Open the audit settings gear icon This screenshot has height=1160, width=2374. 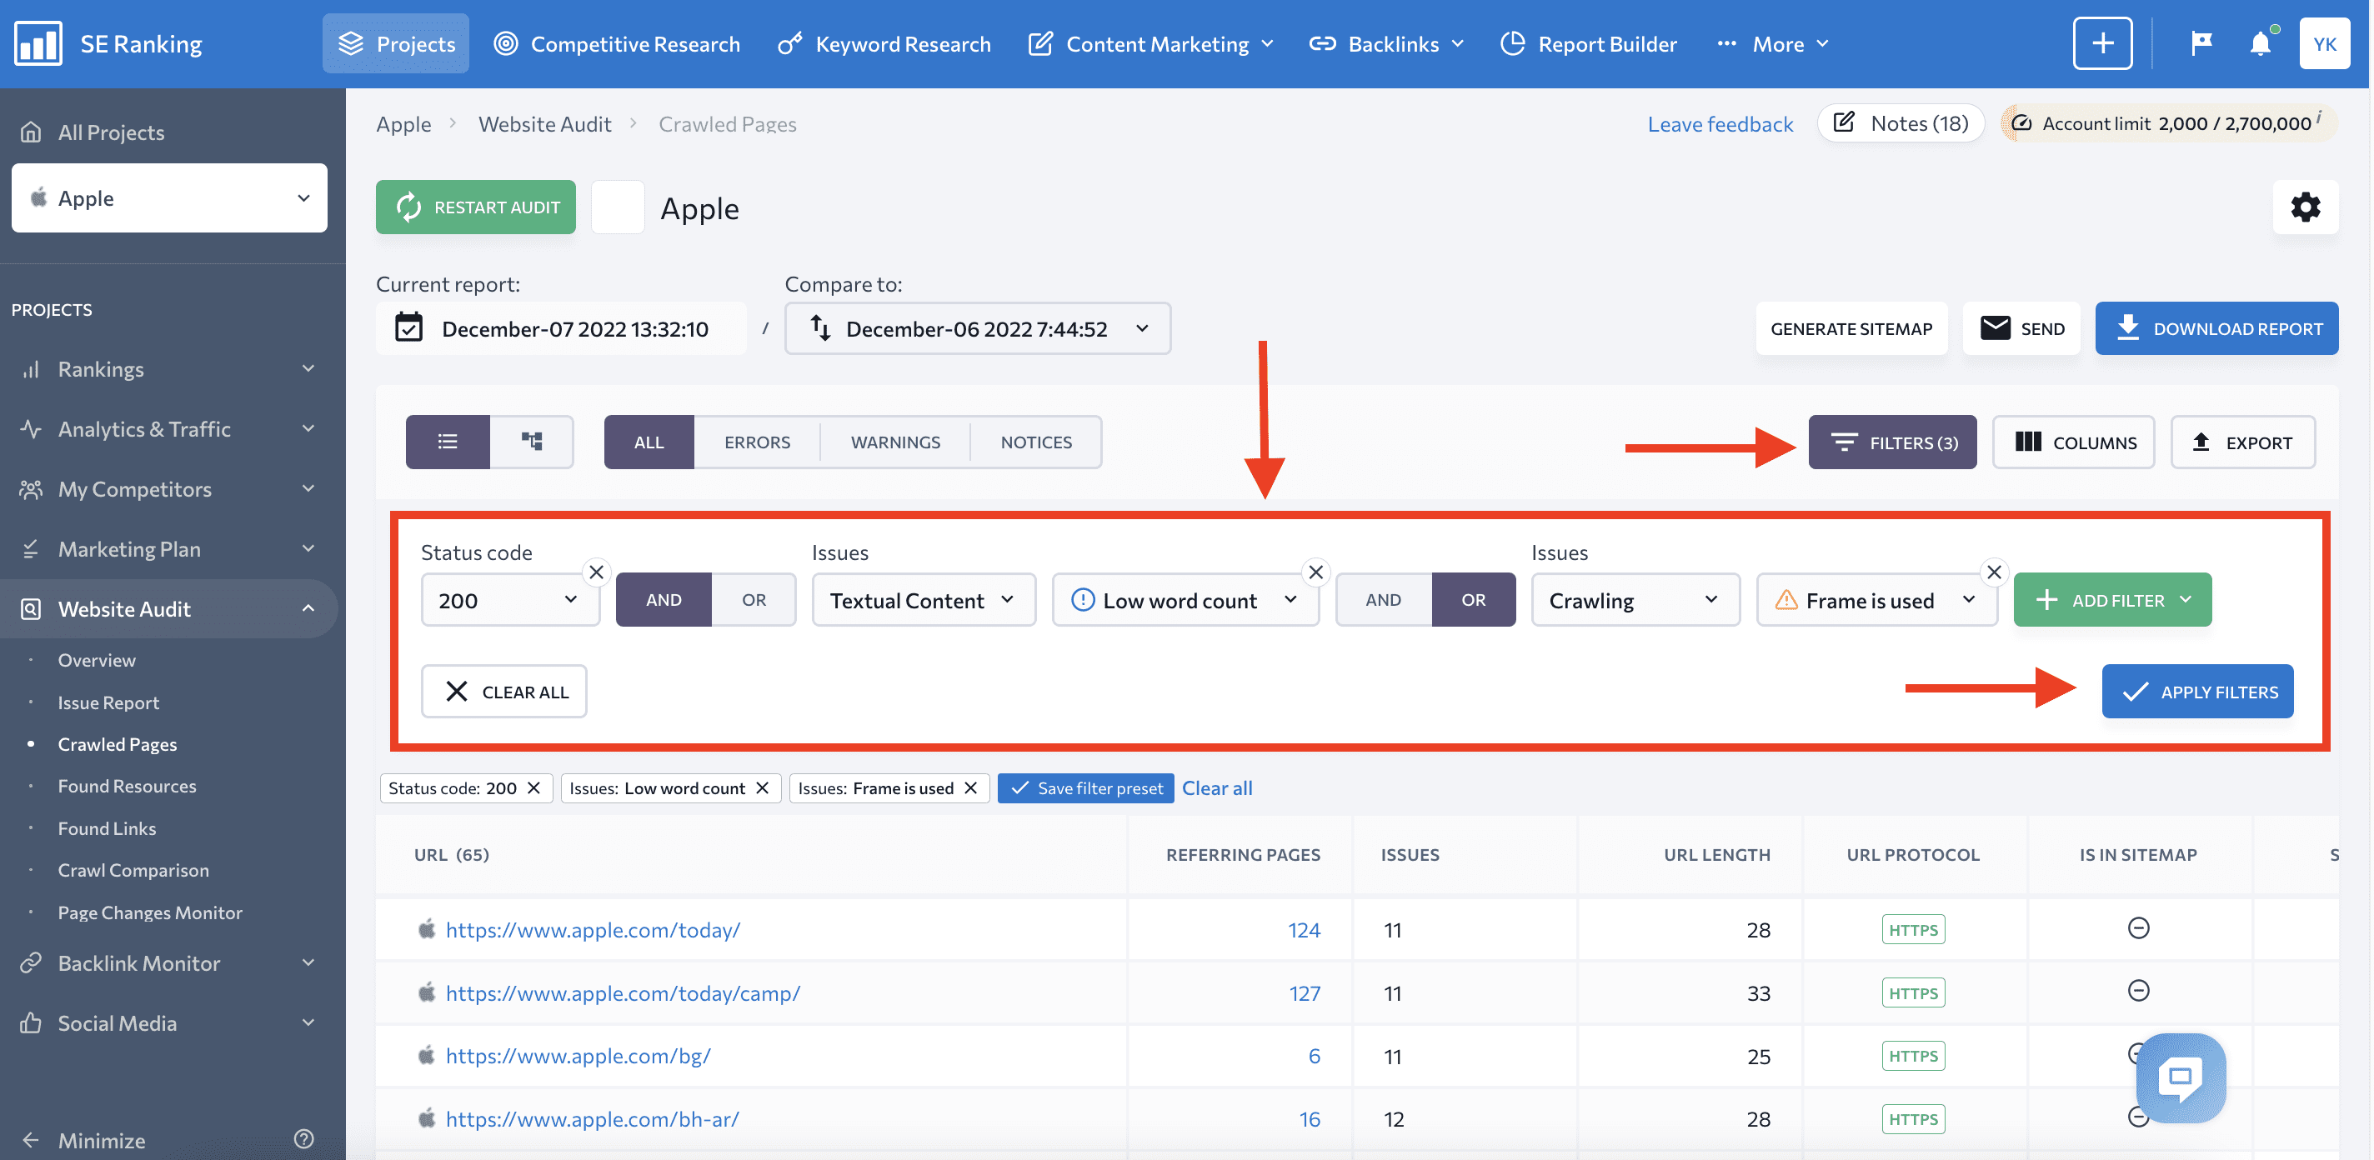pyautogui.click(x=2305, y=207)
